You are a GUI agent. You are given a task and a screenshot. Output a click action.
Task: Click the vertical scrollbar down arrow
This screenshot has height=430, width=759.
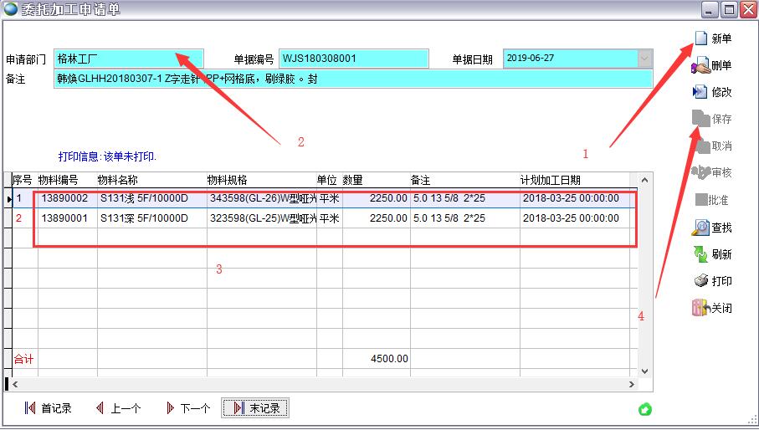(x=644, y=371)
